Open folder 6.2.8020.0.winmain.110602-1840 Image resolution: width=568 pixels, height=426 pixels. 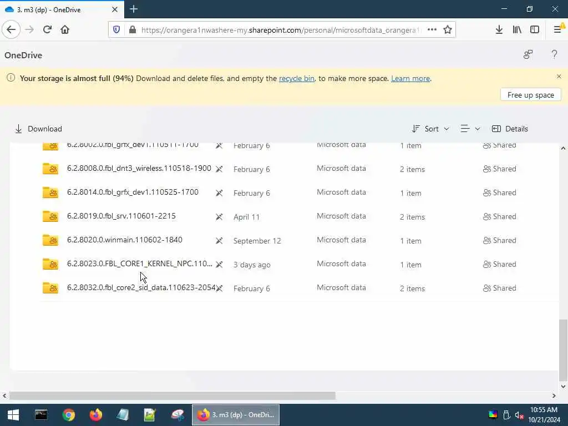tap(125, 240)
